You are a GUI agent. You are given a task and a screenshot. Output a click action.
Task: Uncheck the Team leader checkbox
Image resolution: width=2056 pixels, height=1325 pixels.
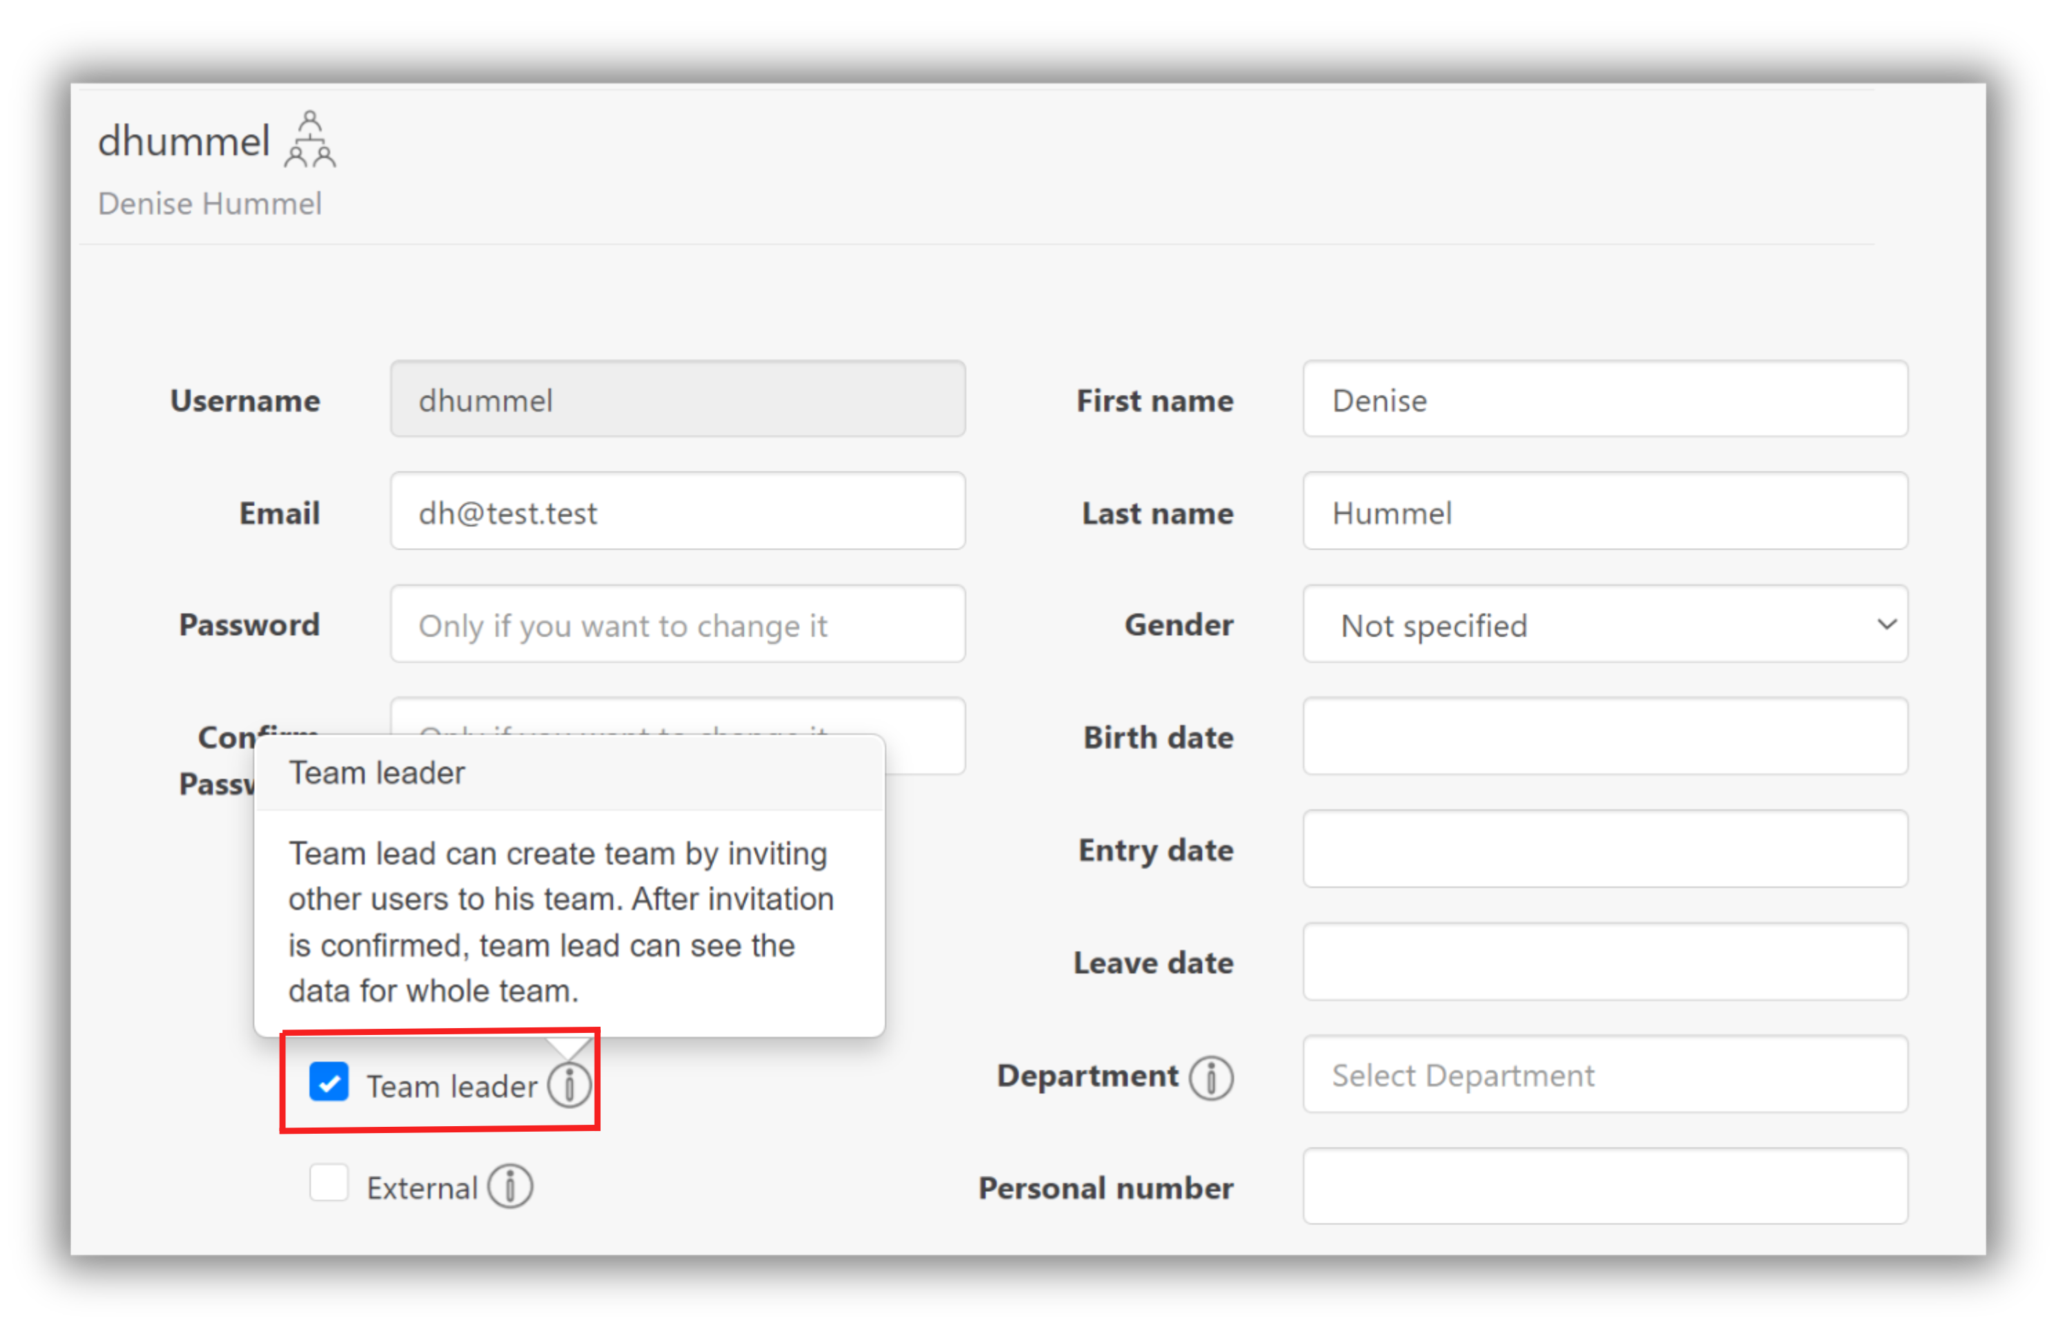[329, 1083]
